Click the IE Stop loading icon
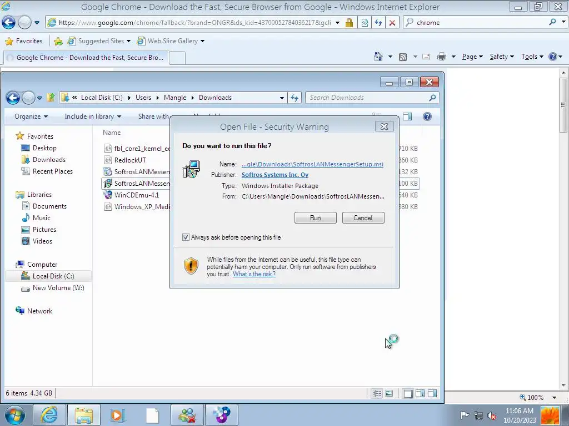The image size is (569, 426). click(392, 22)
